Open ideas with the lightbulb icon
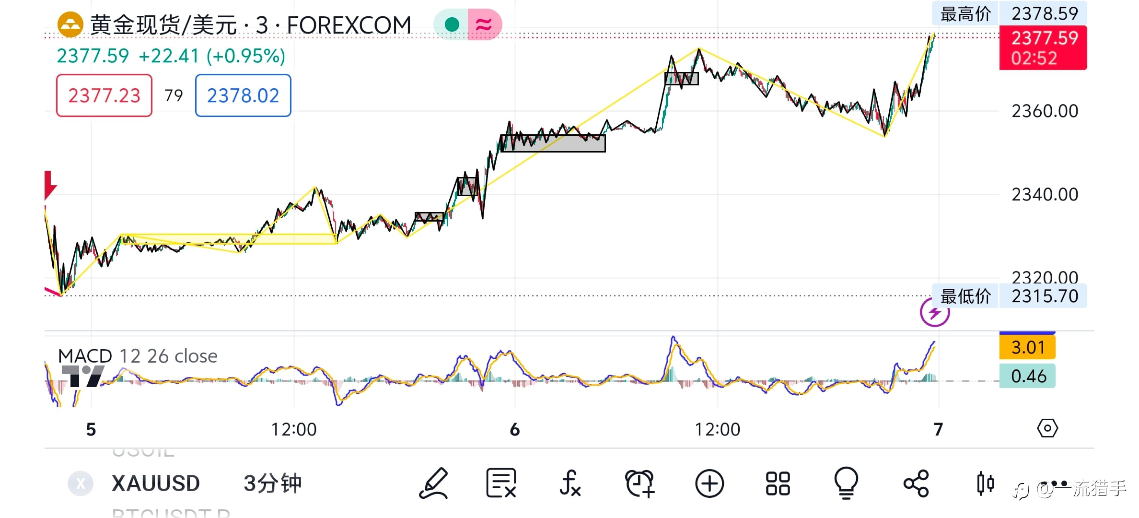 click(846, 483)
